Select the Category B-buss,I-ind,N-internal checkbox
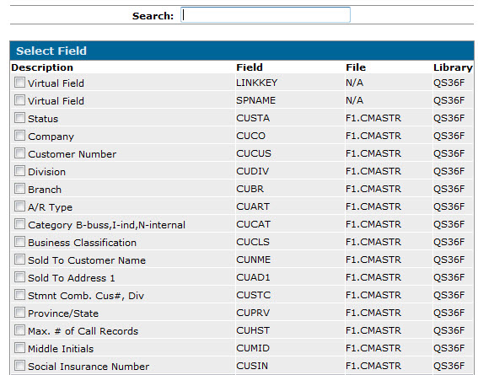The height and width of the screenshot is (375, 478). pyautogui.click(x=20, y=224)
